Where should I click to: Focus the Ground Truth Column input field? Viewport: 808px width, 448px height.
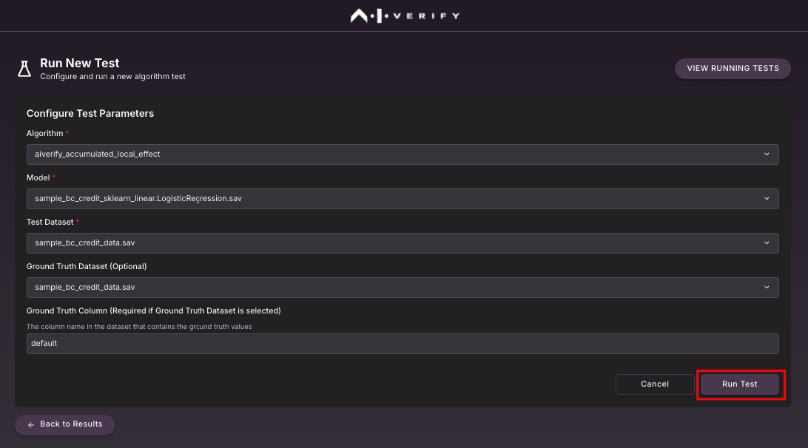click(x=403, y=344)
